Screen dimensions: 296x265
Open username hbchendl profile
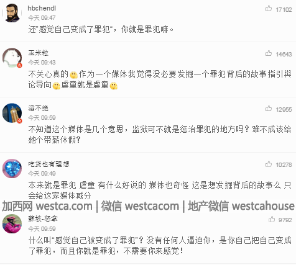42,8
